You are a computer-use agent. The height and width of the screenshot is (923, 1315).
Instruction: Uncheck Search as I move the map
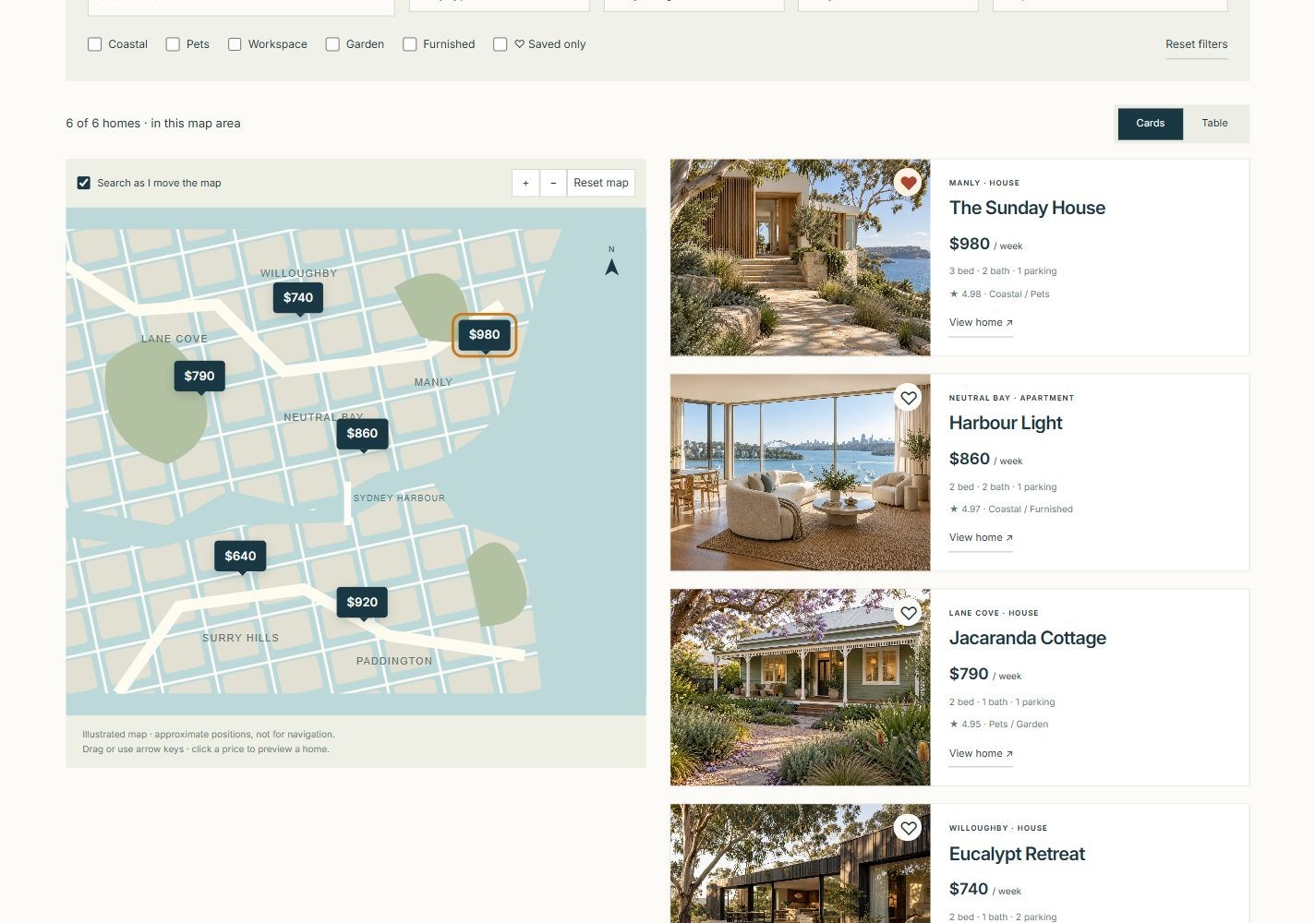[x=84, y=183]
